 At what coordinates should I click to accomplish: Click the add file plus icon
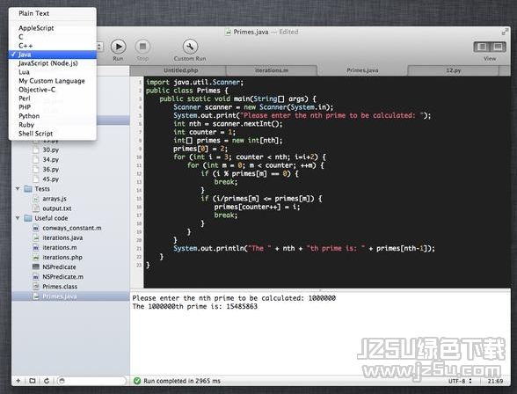18,381
